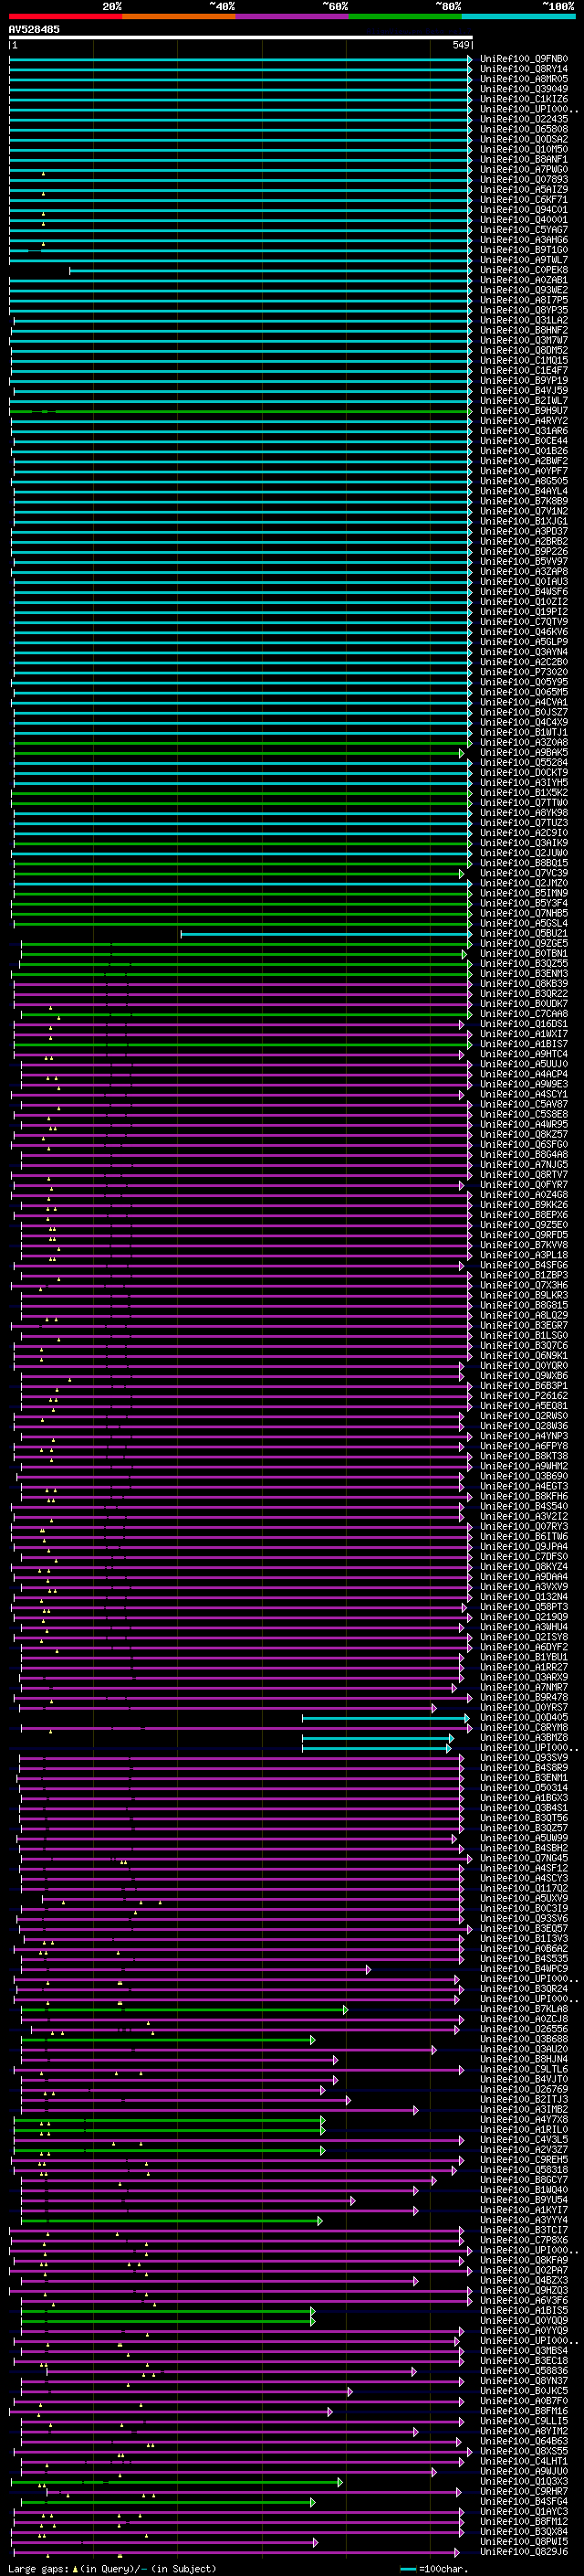584x2576 pixels.
Task: Select the UniRef100_O50314 label
Action: 524,1788
